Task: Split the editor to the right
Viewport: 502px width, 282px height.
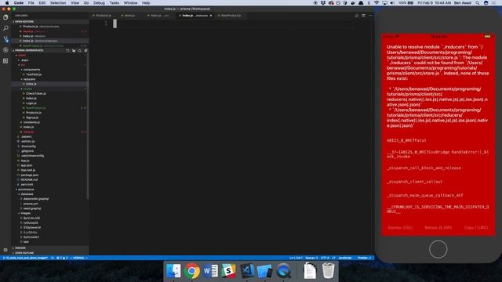Action: [363, 16]
